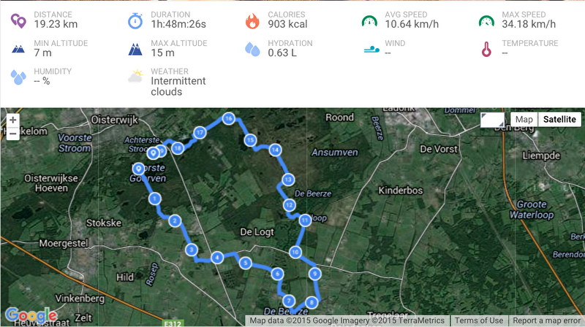Click the temperature thermometer icon
This screenshot has width=585, height=327.
pos(486,49)
